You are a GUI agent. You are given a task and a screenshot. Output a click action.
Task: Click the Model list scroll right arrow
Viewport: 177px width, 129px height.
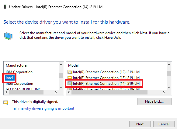point(164,92)
